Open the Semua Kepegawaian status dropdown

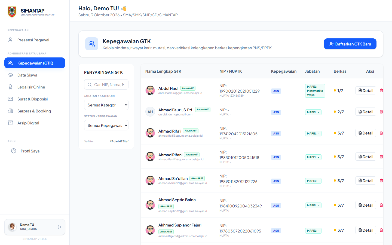coord(106,125)
